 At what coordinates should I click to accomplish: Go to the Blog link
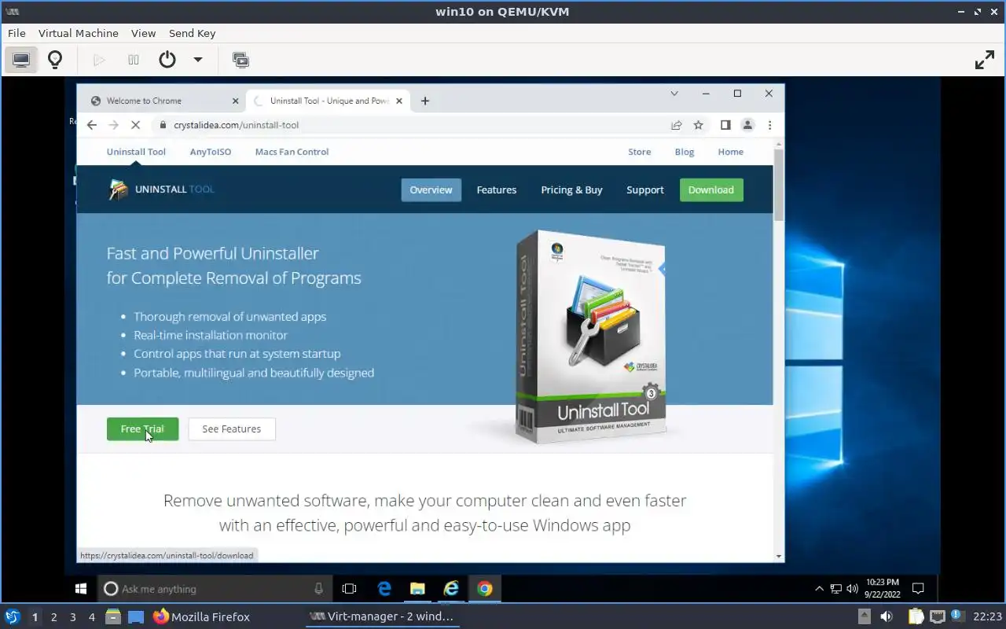685,152
